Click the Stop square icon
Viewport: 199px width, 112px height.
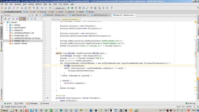[x=80, y=8]
